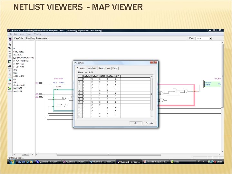This screenshot has height=174, width=232.
Task: Open the Windows Start orb
Action: pyautogui.click(x=12, y=162)
